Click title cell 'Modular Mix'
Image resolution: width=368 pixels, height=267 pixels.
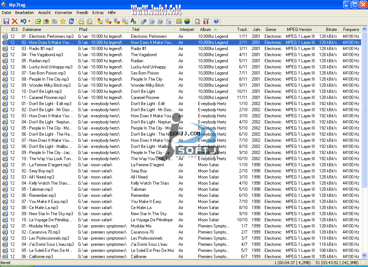[x=141, y=226]
